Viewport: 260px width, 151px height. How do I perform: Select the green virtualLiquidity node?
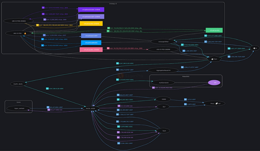[214, 30]
